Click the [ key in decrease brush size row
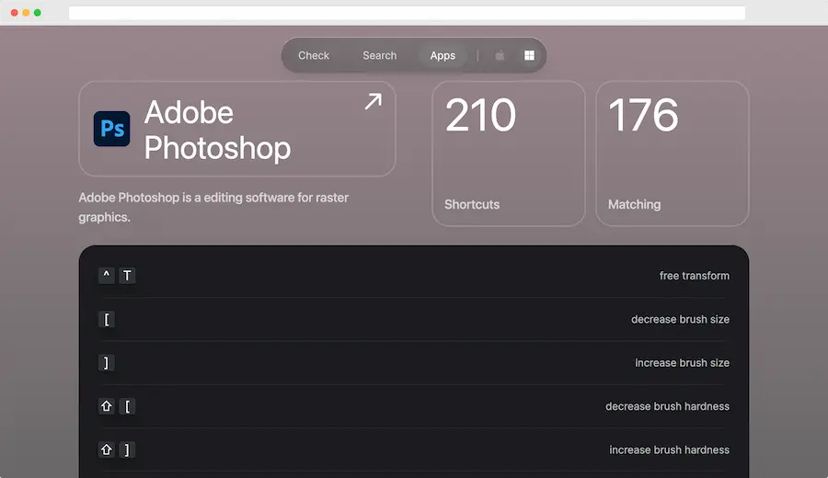The image size is (828, 478). point(106,319)
